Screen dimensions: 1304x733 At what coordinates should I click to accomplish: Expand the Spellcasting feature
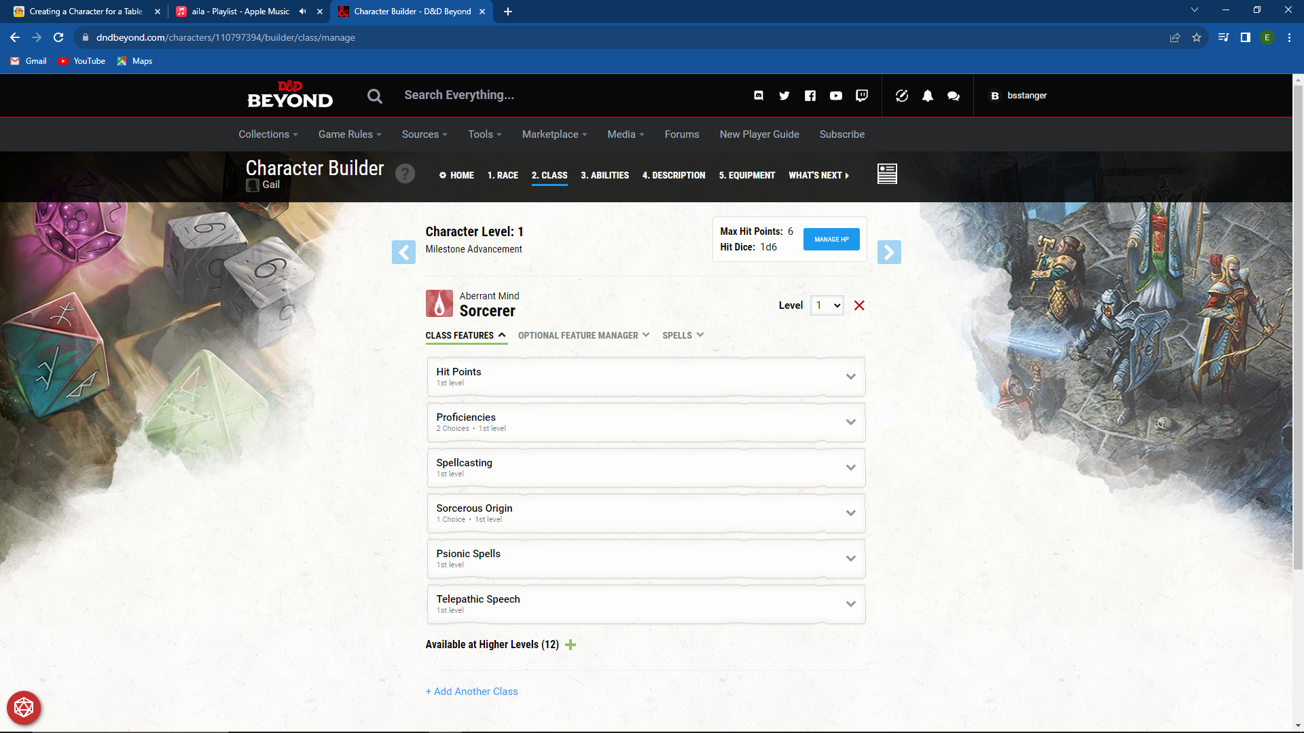click(x=646, y=468)
